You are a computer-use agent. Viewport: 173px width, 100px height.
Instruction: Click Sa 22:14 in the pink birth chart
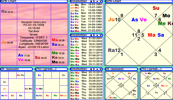tap(58, 44)
